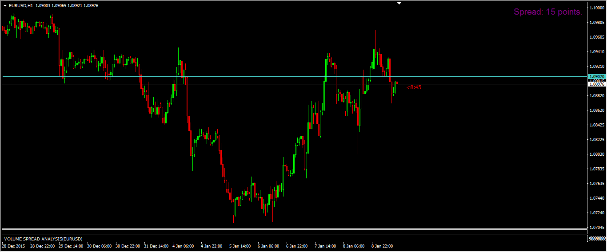Click the OHLC values 1.09003 1.09065 in title
The width and height of the screenshot is (607, 252).
51,6
